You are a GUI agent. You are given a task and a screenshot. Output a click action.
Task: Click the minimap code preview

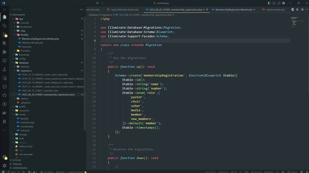tap(297, 22)
